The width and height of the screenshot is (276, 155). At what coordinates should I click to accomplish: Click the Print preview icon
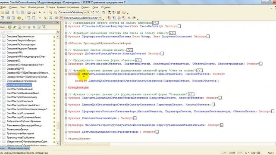[x=34, y=12]
